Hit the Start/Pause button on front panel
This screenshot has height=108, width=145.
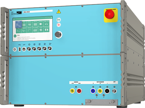click(x=59, y=20)
